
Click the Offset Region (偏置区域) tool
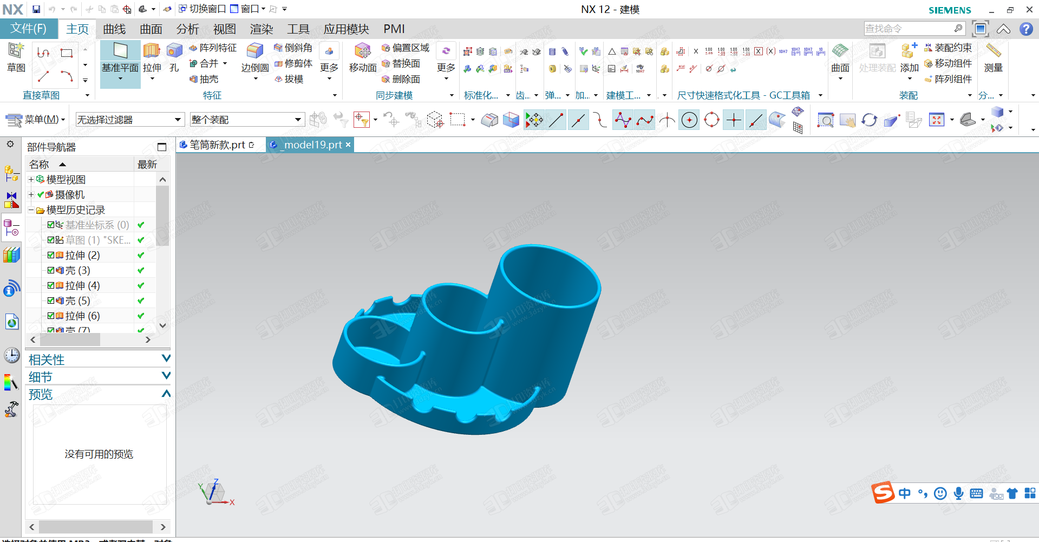(406, 48)
